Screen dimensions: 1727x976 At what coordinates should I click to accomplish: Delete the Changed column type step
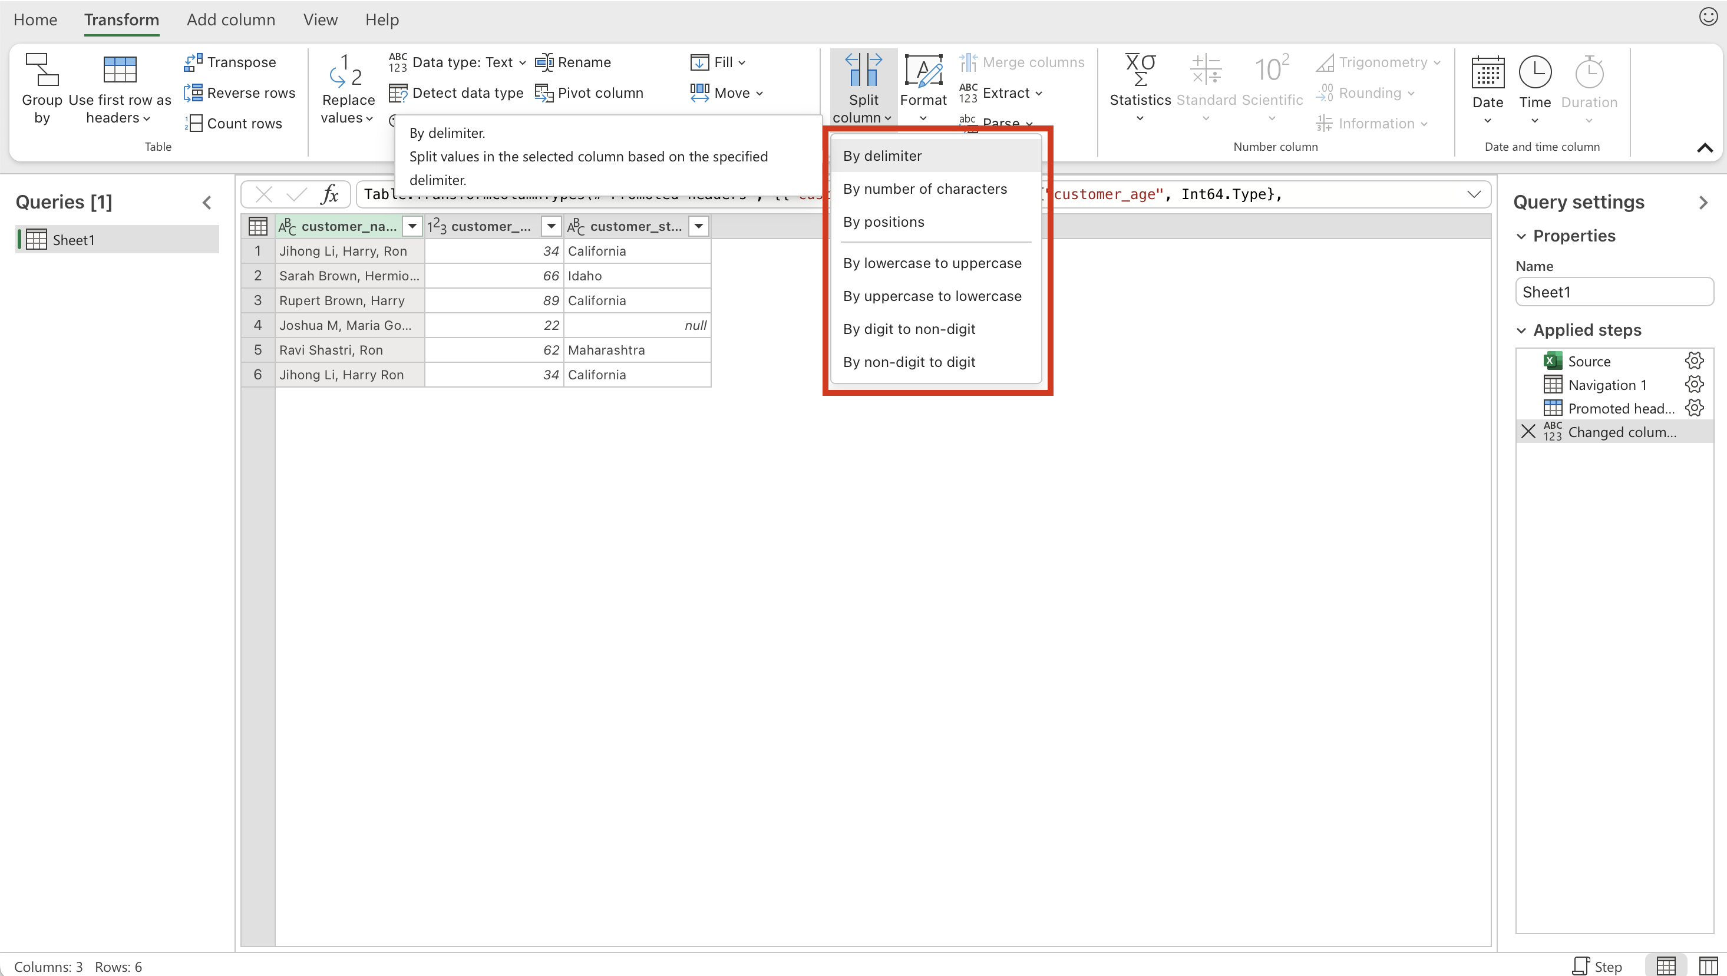click(1528, 431)
